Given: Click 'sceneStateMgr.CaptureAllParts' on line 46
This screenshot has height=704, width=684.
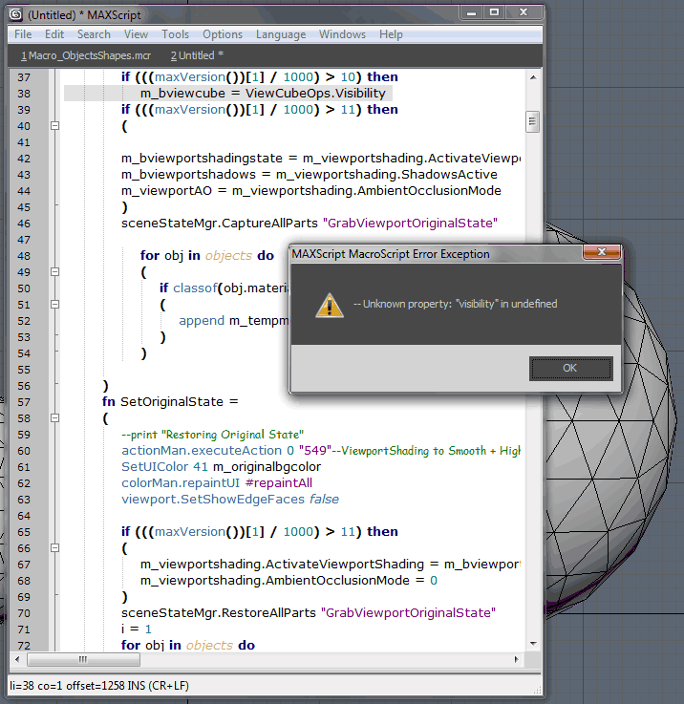Looking at the screenshot, I should tap(220, 224).
